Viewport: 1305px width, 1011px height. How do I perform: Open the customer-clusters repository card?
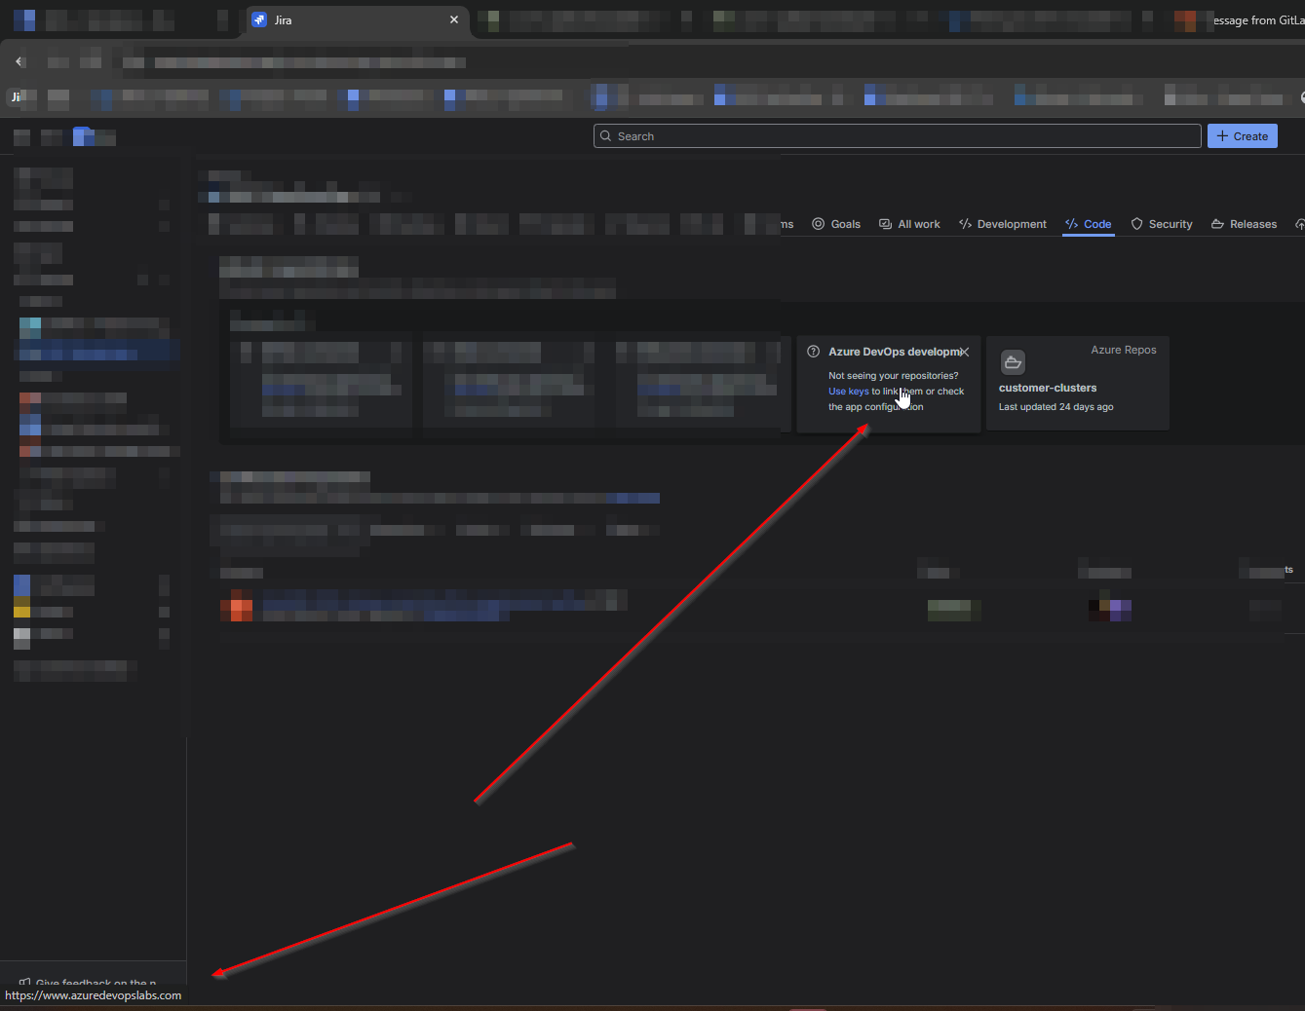1078,384
